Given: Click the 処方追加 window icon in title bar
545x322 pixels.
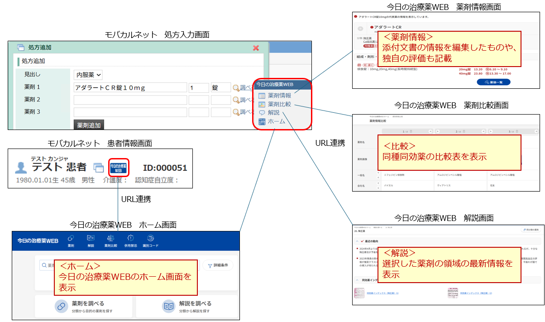Looking at the screenshot, I should click(20, 48).
